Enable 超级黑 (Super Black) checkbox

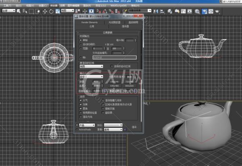point(103,113)
